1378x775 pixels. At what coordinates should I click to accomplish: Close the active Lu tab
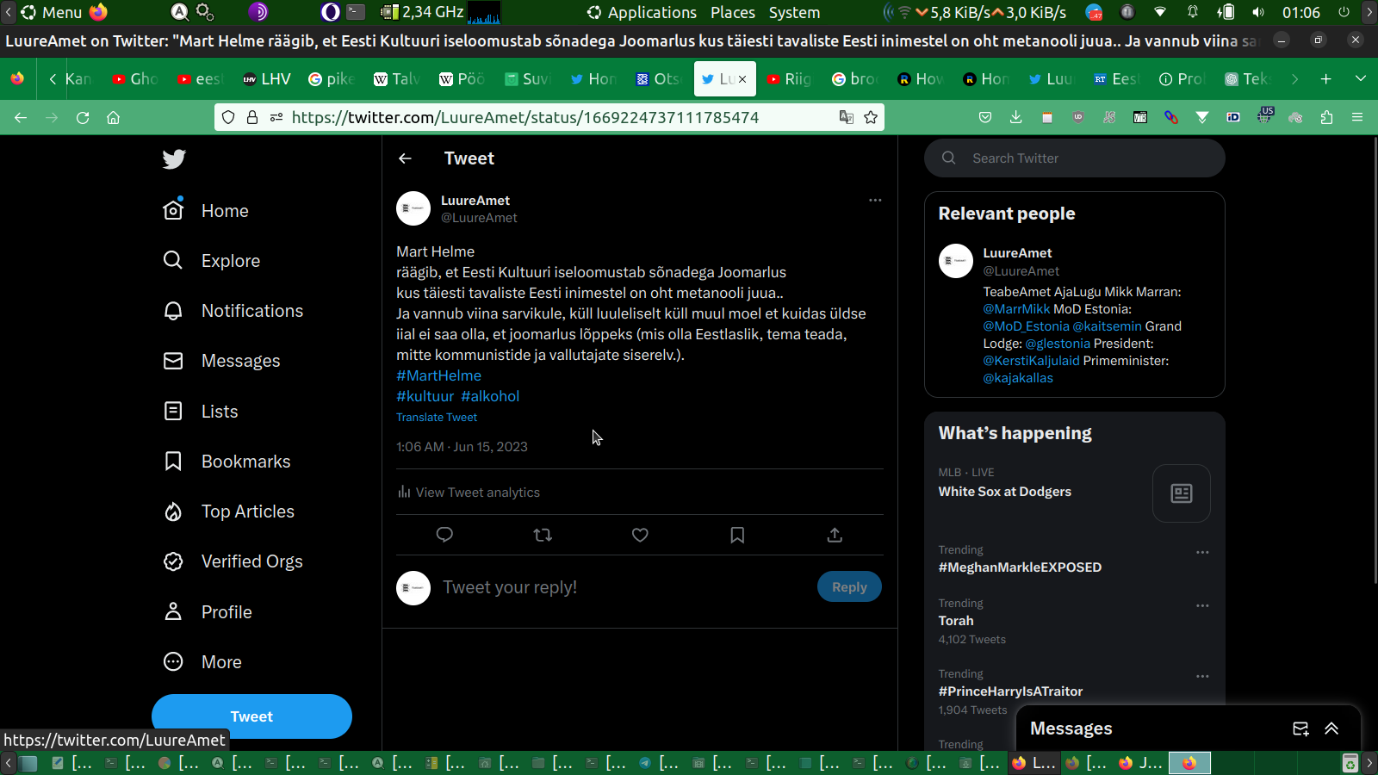click(742, 79)
